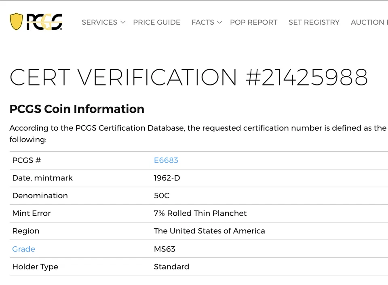388x285 pixels.
Task: Go to the Price Guide page
Action: click(x=156, y=22)
